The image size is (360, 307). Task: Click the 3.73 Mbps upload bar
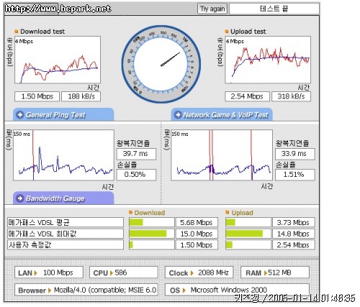coord(248,222)
